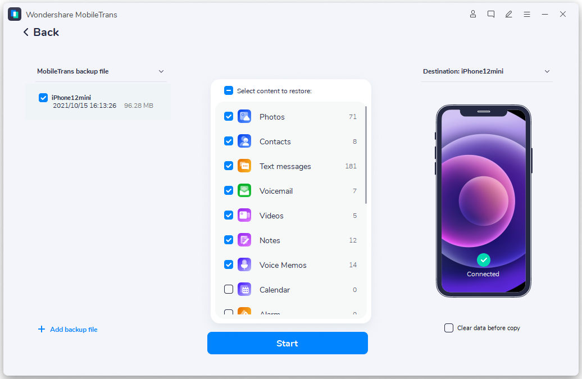Click the Calendar label
This screenshot has width=582, height=379.
(275, 290)
